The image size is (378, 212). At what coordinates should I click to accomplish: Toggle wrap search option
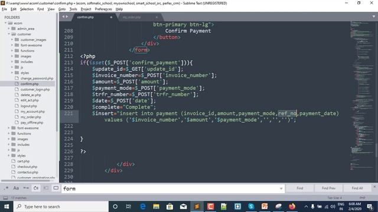[x=35, y=188]
